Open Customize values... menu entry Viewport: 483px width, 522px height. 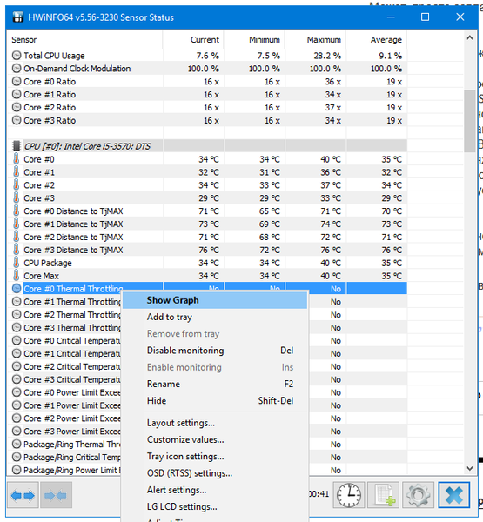pyautogui.click(x=214, y=439)
